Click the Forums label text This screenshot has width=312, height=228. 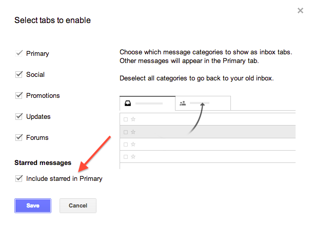(37, 137)
